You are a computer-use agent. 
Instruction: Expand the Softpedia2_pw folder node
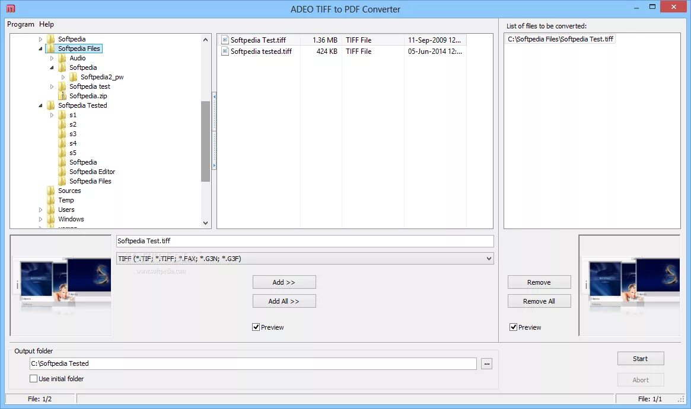(x=63, y=77)
